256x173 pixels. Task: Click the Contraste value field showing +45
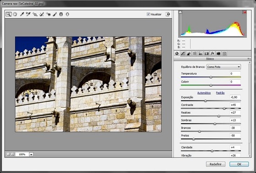(x=235, y=105)
